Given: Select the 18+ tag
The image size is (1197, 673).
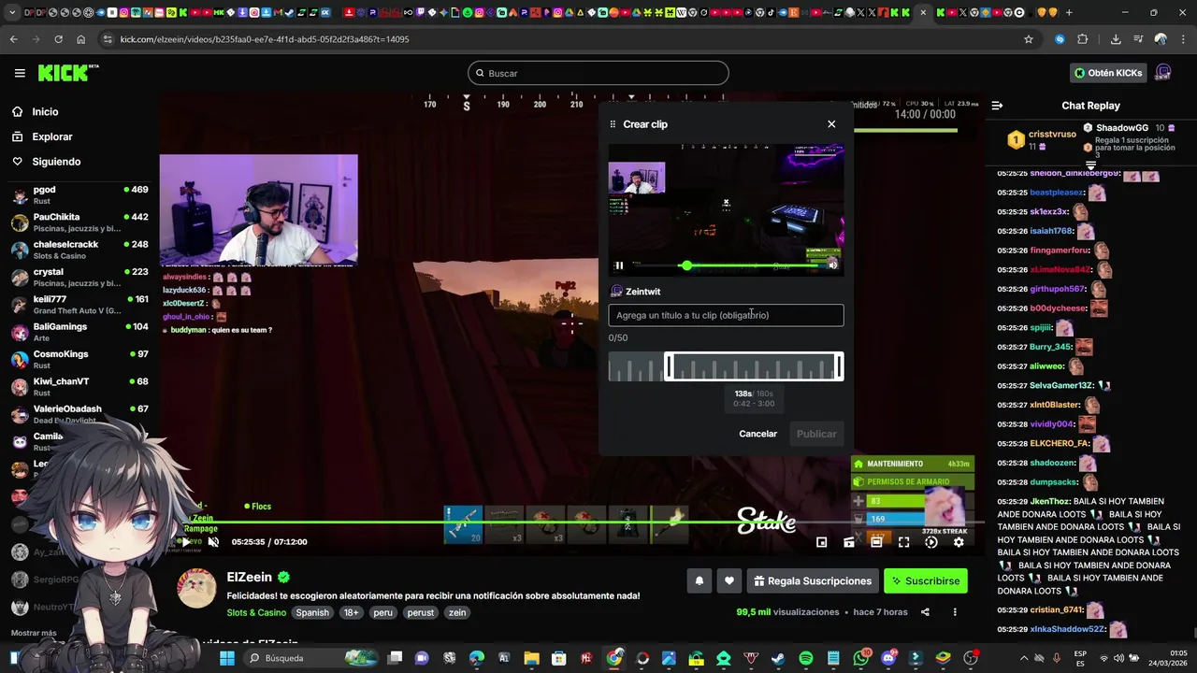Looking at the screenshot, I should pos(351,612).
